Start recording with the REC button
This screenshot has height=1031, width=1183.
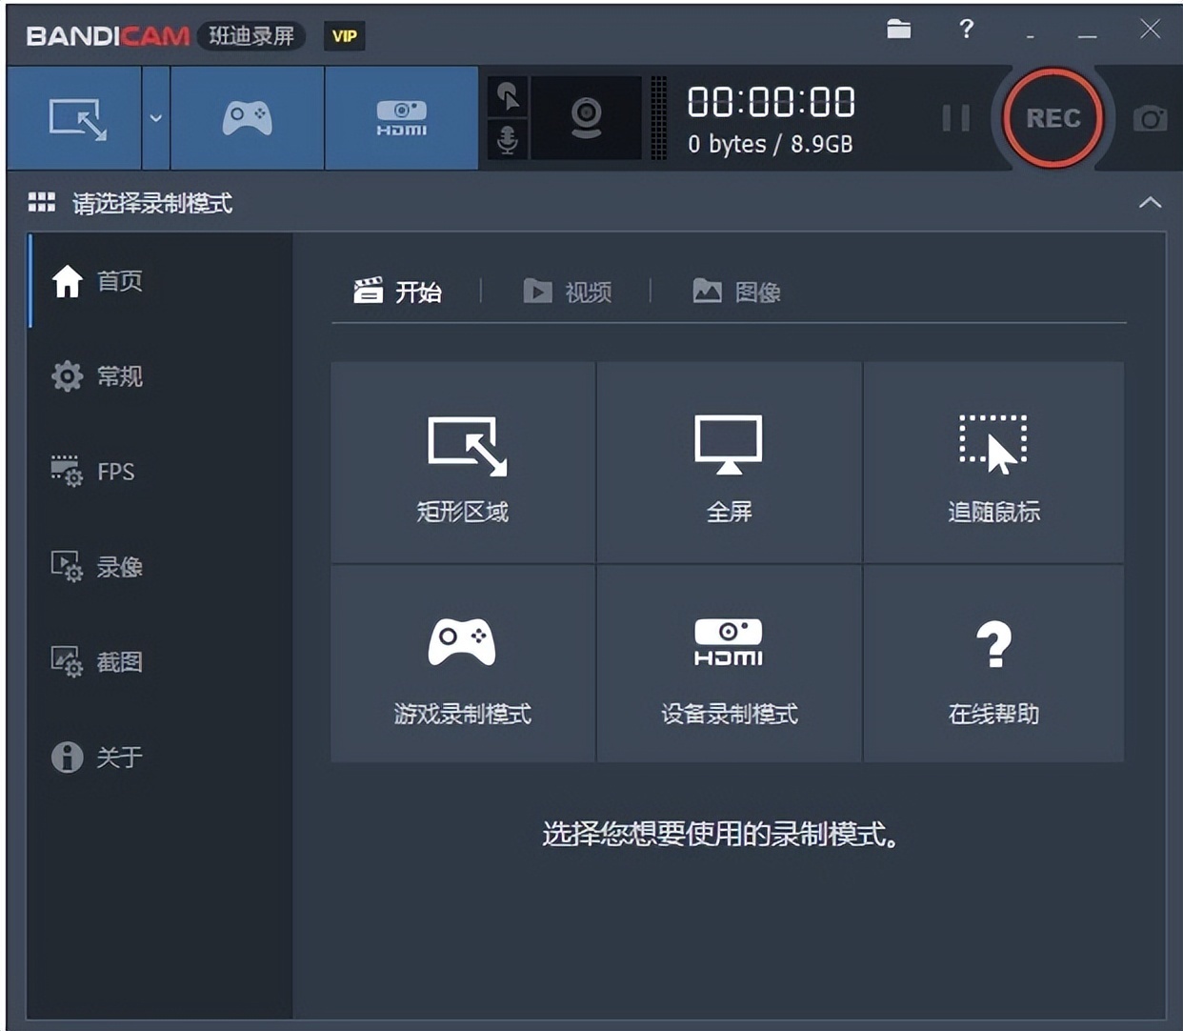pos(1053,118)
